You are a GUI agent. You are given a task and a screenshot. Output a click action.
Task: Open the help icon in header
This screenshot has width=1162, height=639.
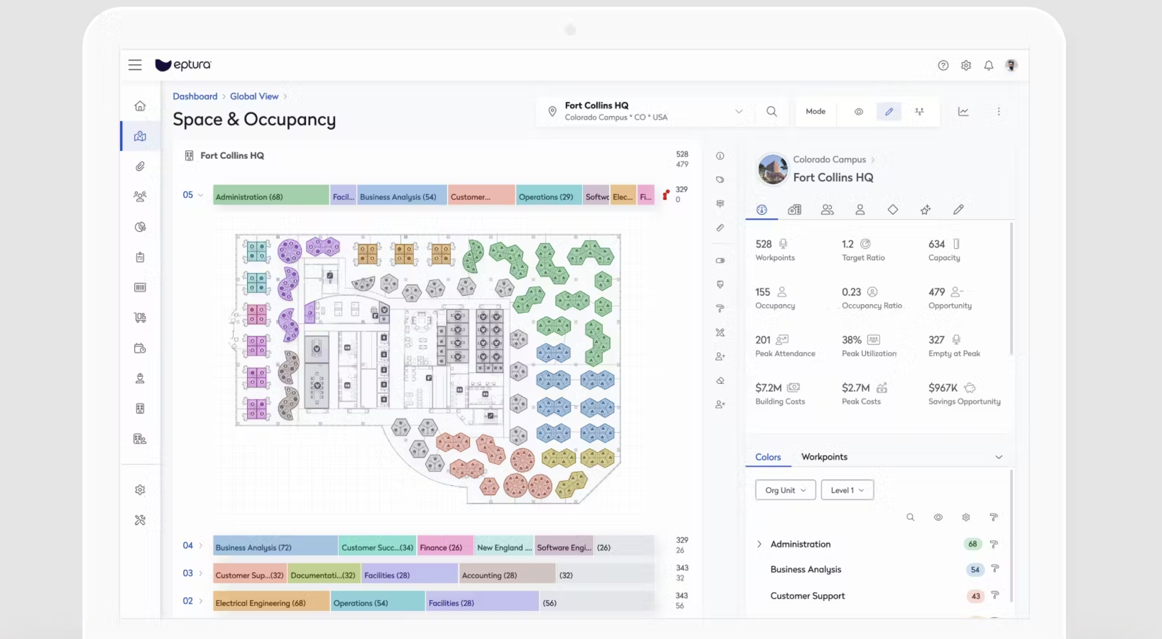(943, 65)
